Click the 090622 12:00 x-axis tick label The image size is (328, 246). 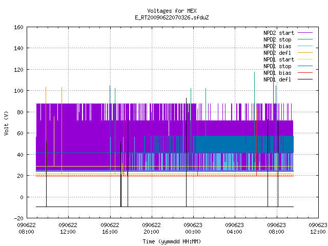tap(68, 229)
